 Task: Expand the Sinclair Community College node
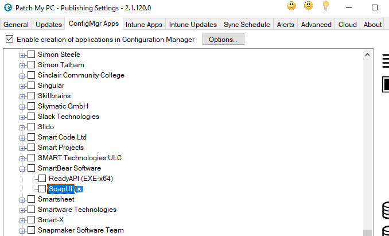click(22, 76)
